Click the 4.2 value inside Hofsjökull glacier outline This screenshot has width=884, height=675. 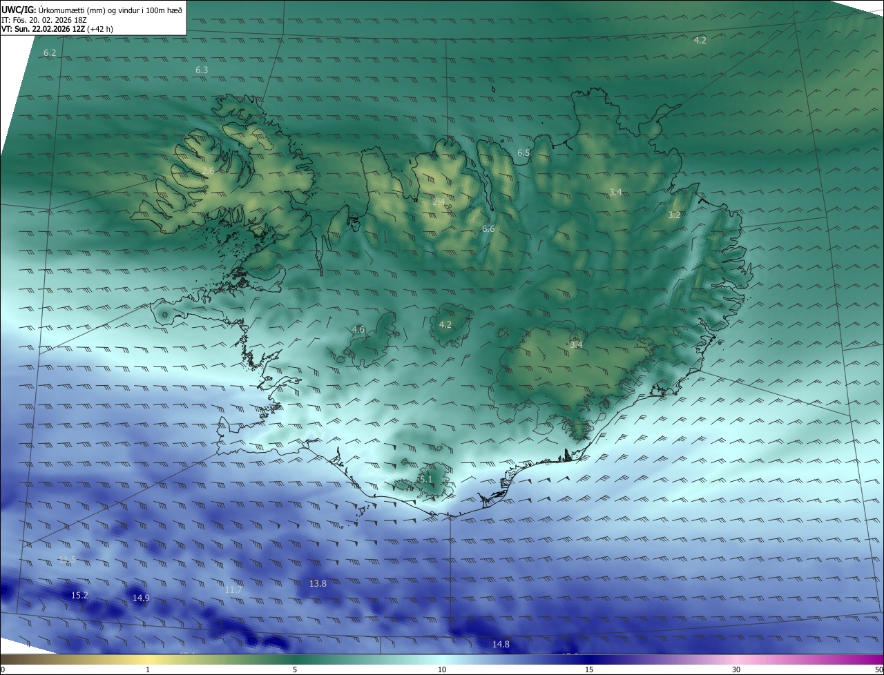(x=445, y=324)
